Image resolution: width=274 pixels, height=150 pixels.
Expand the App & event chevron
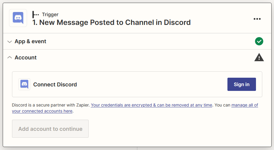coord(10,41)
